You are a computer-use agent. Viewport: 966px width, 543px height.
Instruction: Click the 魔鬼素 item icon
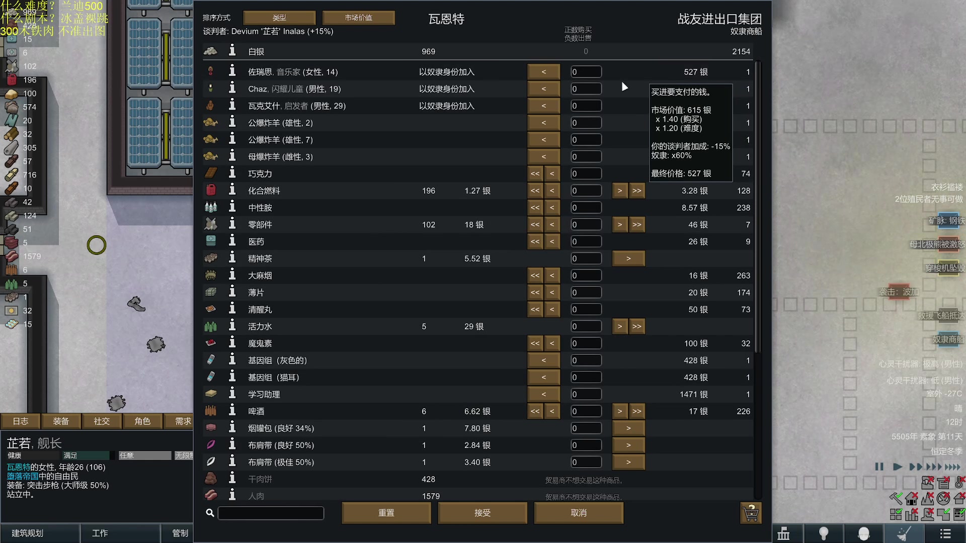point(211,343)
